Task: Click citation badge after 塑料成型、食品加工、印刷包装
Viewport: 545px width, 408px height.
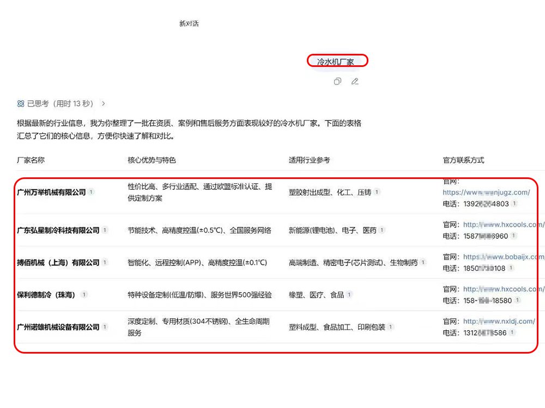Action: click(x=391, y=327)
